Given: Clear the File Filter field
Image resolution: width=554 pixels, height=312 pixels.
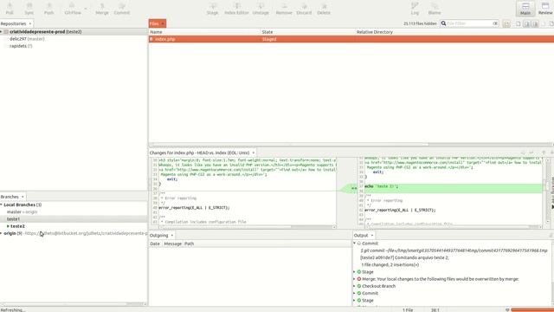Looking at the screenshot, I should coord(495,23).
